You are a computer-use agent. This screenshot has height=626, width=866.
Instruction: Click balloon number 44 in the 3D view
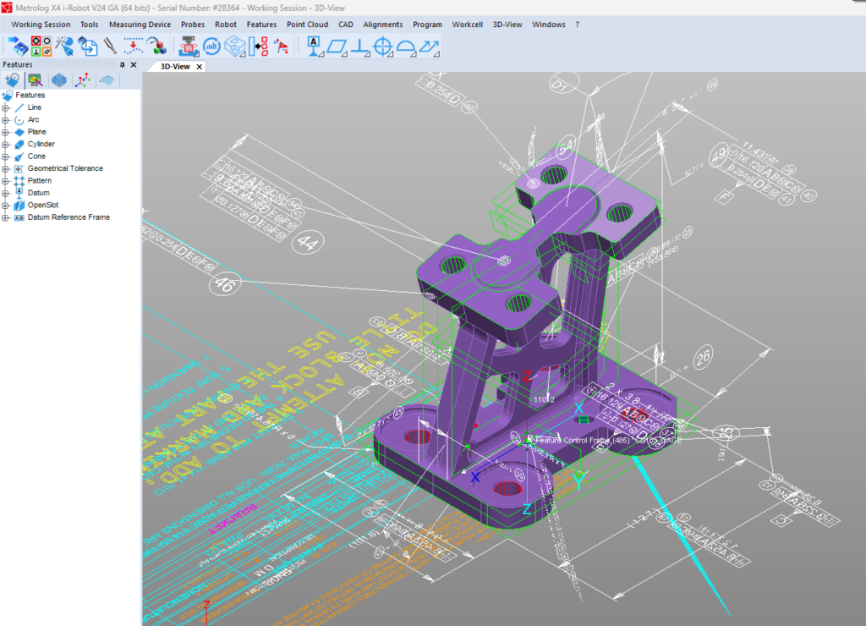tap(307, 244)
